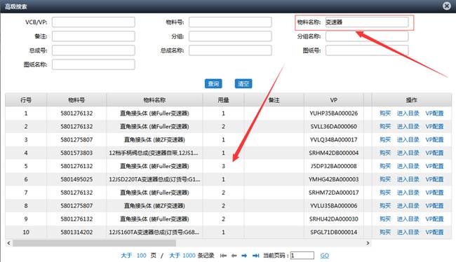
Task: Jump to last results page
Action: [255, 256]
